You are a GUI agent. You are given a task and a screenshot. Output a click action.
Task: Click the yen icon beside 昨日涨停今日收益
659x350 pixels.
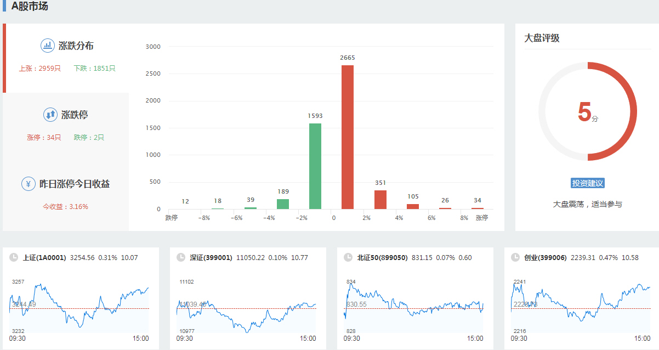(x=29, y=184)
